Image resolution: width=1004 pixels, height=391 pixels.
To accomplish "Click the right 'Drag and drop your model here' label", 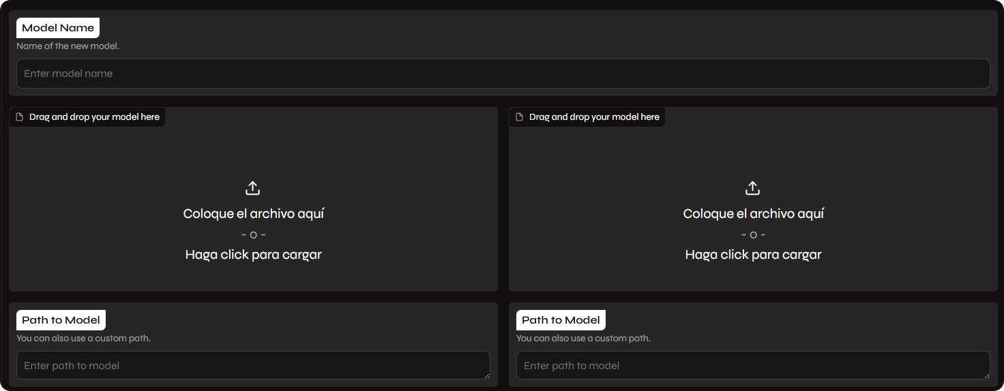I will 594,117.
